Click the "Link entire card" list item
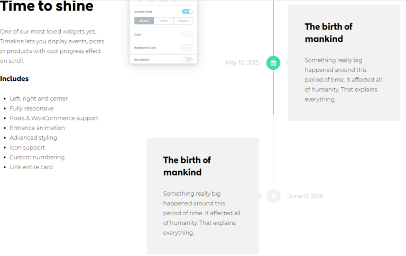The image size is (406, 256). click(x=31, y=167)
